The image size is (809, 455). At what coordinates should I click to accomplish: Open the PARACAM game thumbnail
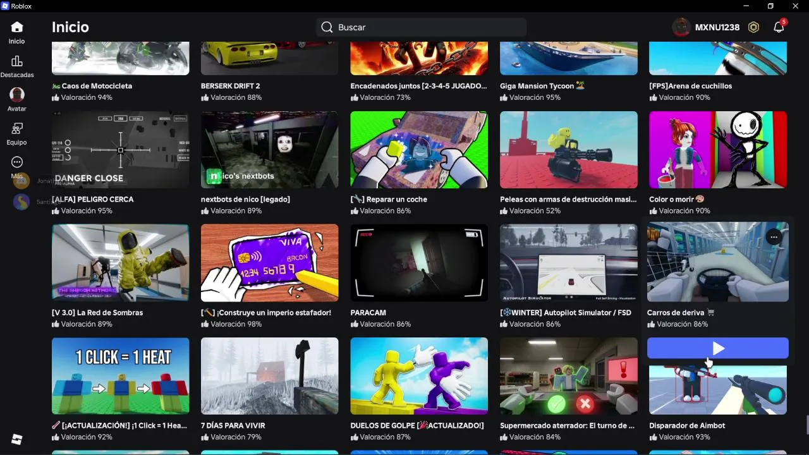tap(419, 263)
